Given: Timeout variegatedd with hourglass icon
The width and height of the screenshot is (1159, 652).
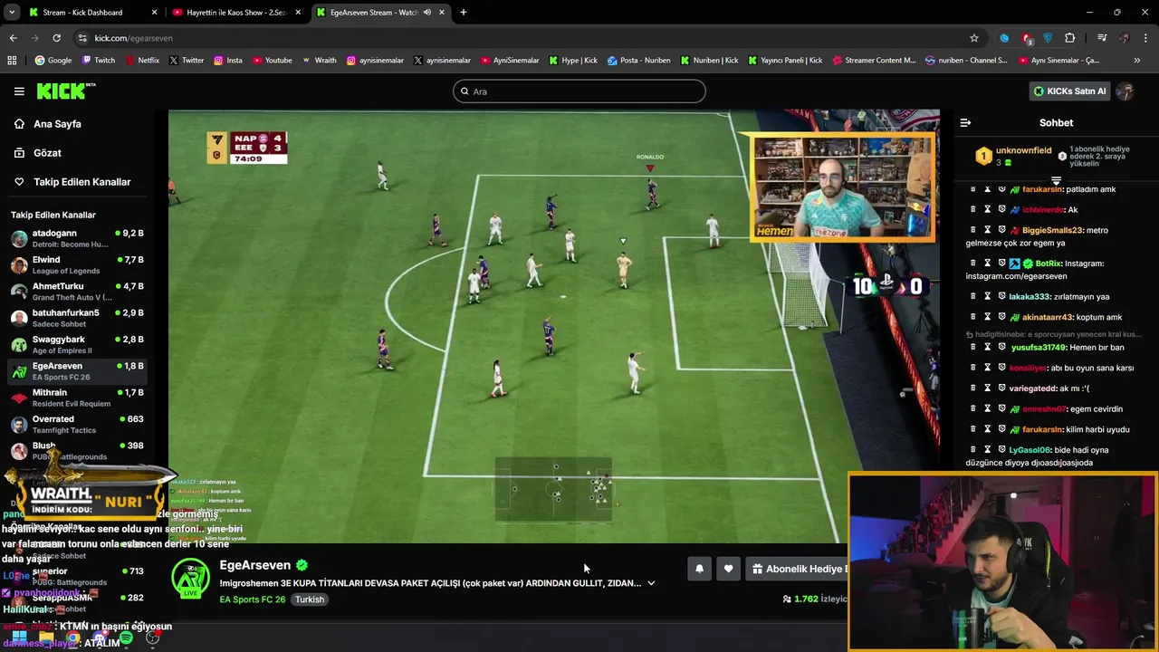Looking at the screenshot, I should coord(988,388).
